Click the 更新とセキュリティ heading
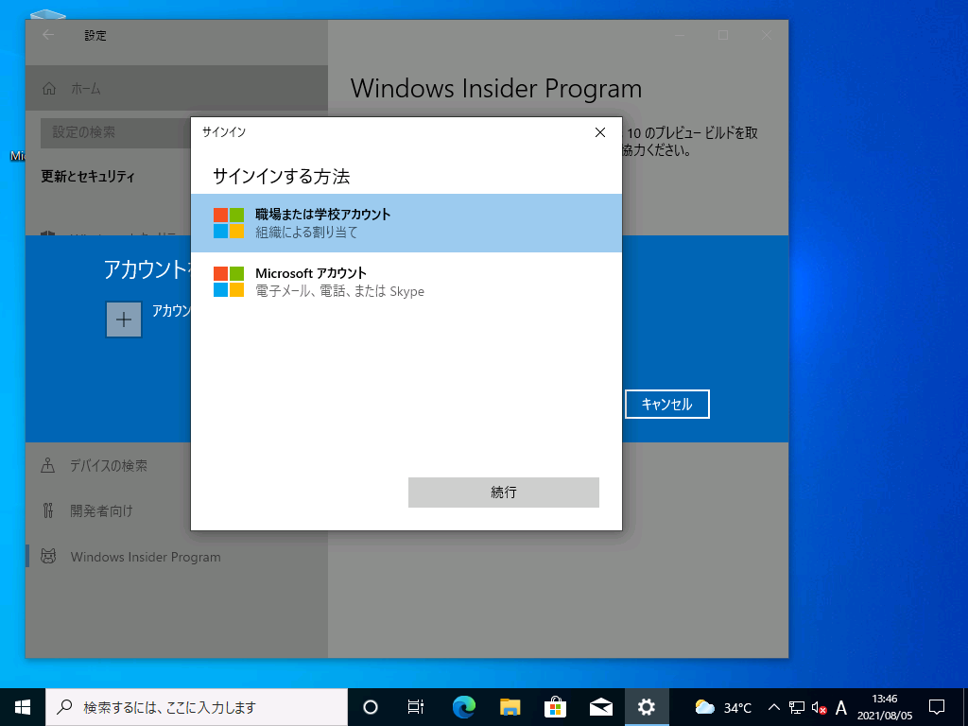 88,177
